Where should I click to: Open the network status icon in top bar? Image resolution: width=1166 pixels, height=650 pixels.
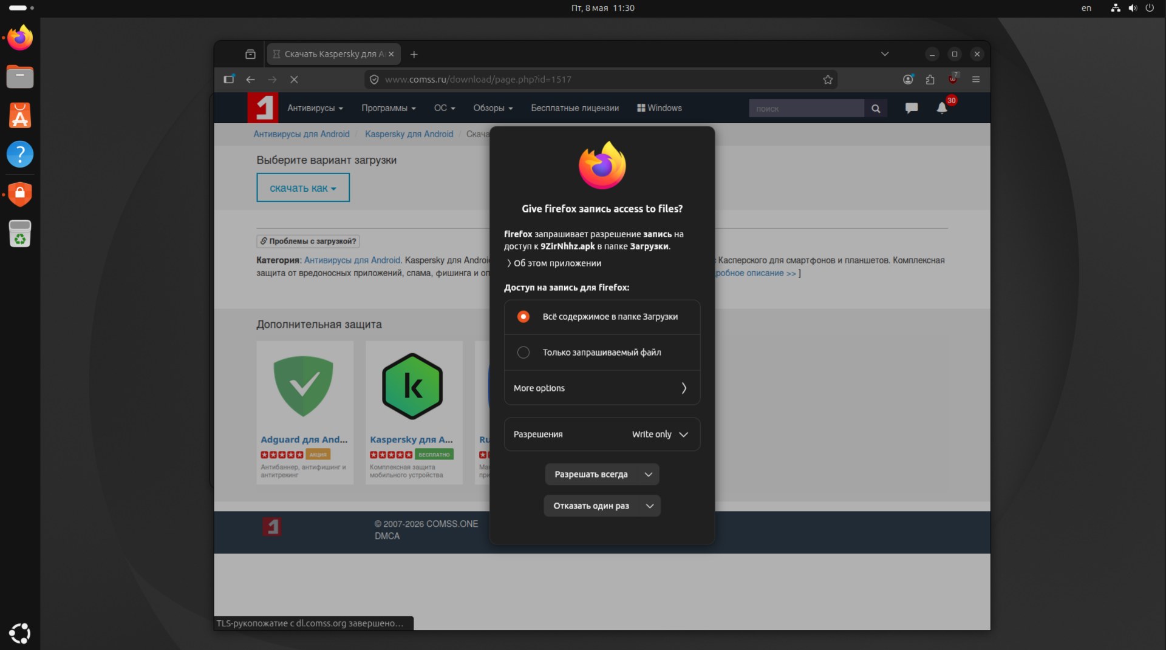point(1116,8)
